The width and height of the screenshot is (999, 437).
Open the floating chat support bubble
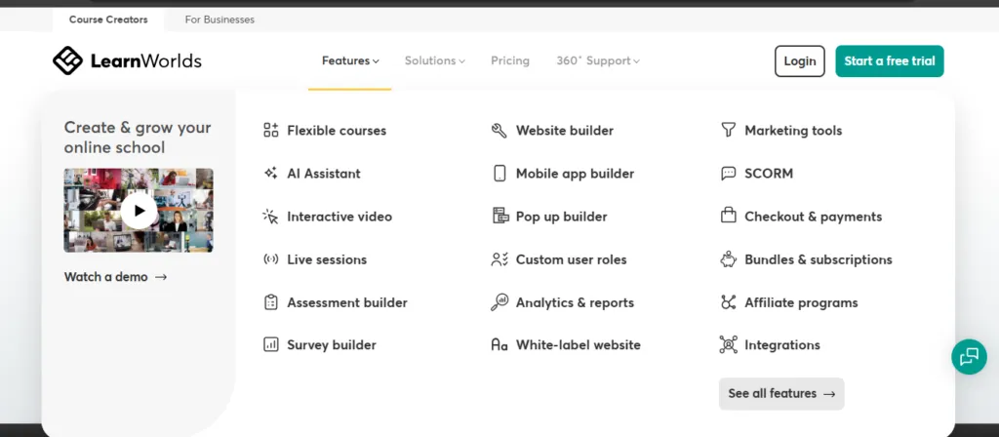[x=969, y=356]
